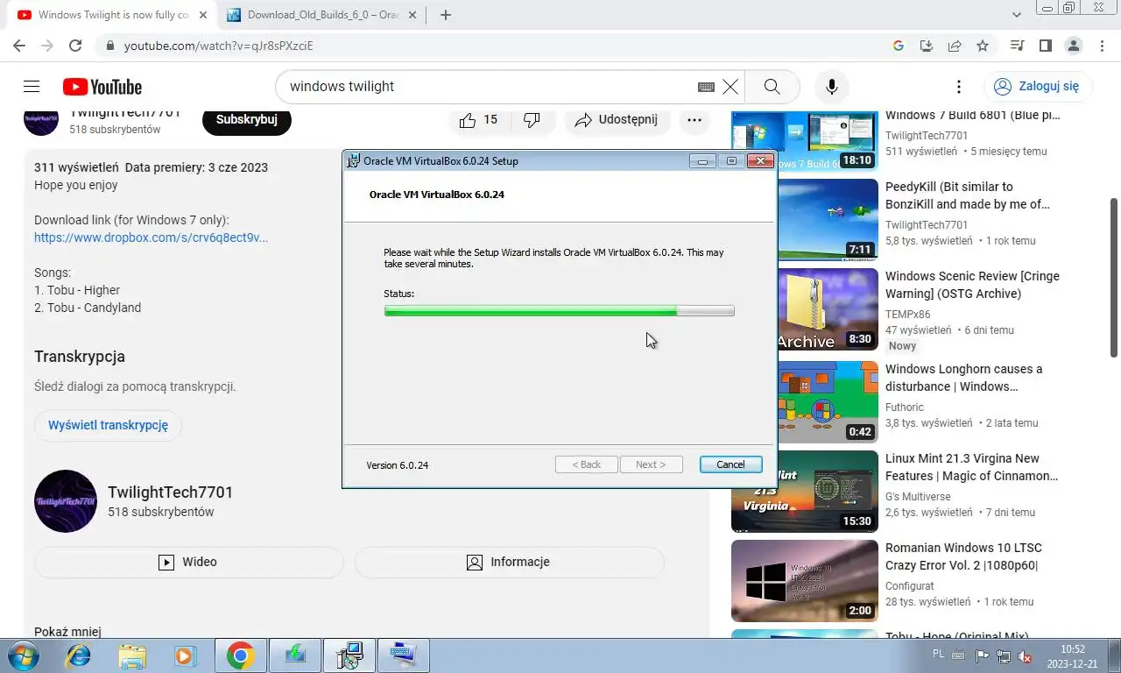Open volume icon in system tray
1121x673 pixels.
pyautogui.click(x=1025, y=655)
